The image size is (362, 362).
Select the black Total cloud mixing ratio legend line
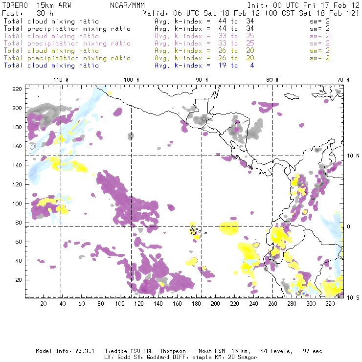51,22
